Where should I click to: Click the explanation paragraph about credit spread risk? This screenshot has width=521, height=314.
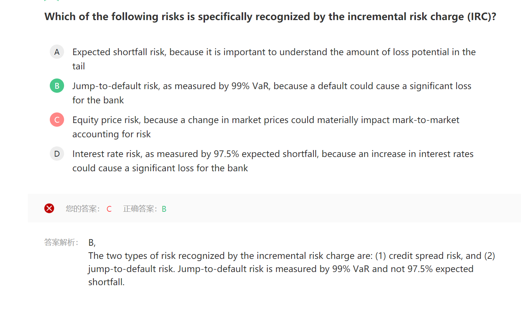291,269
